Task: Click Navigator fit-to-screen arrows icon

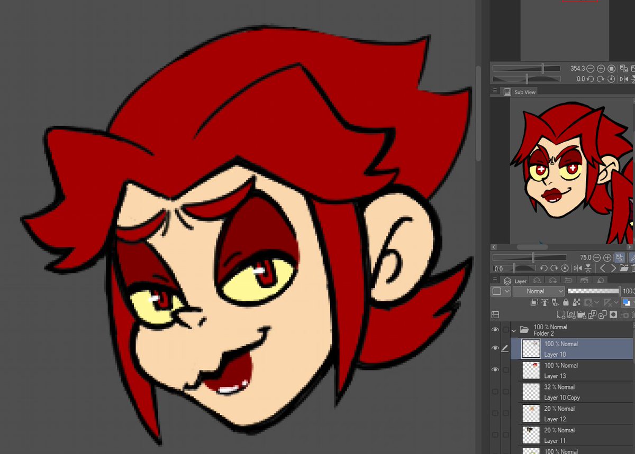Action: [624, 69]
